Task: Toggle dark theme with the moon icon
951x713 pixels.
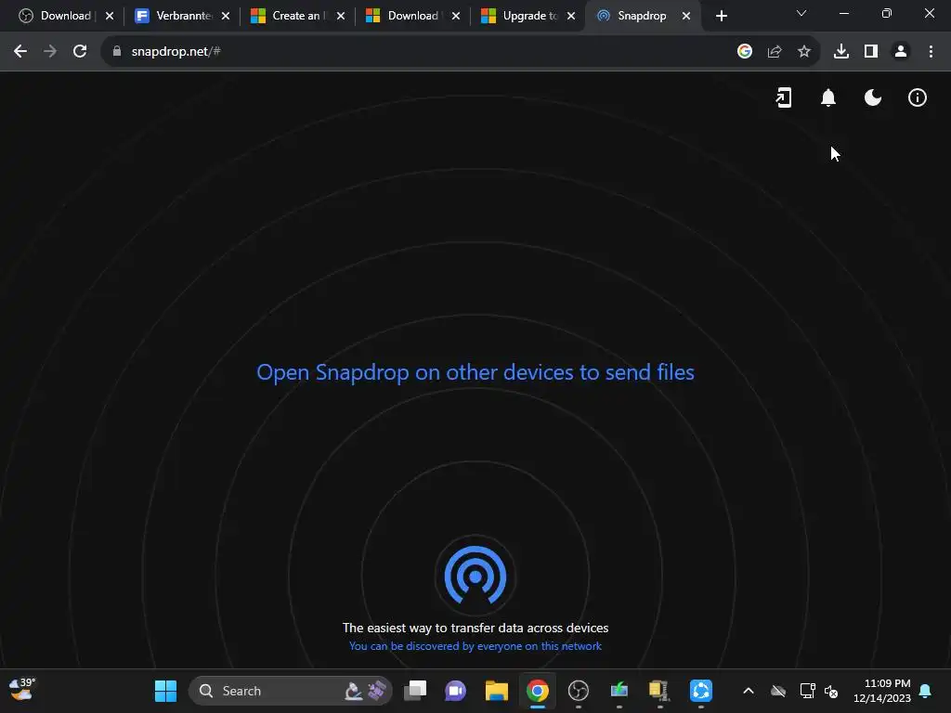Action: click(873, 97)
